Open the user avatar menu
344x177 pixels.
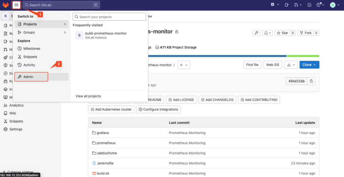pyautogui.click(x=334, y=5)
